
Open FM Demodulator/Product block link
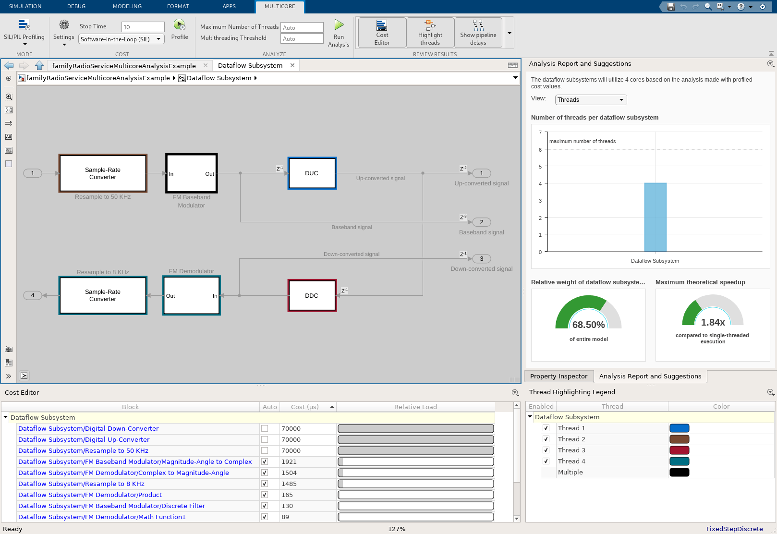[x=90, y=495]
